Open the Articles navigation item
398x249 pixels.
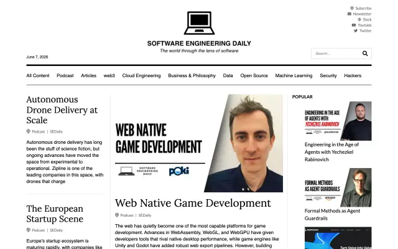[88, 75]
